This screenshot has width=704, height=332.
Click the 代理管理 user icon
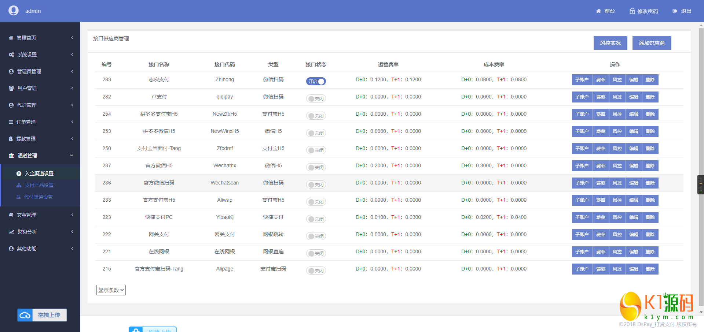coord(11,105)
